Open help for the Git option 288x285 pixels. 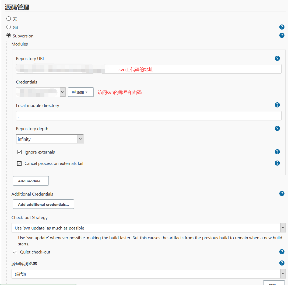282,27
